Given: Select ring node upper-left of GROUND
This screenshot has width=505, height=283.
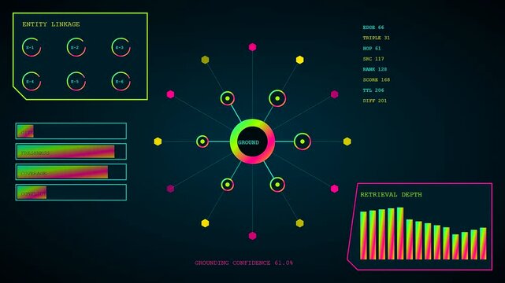Looking at the screenshot, I should pyautogui.click(x=228, y=98).
